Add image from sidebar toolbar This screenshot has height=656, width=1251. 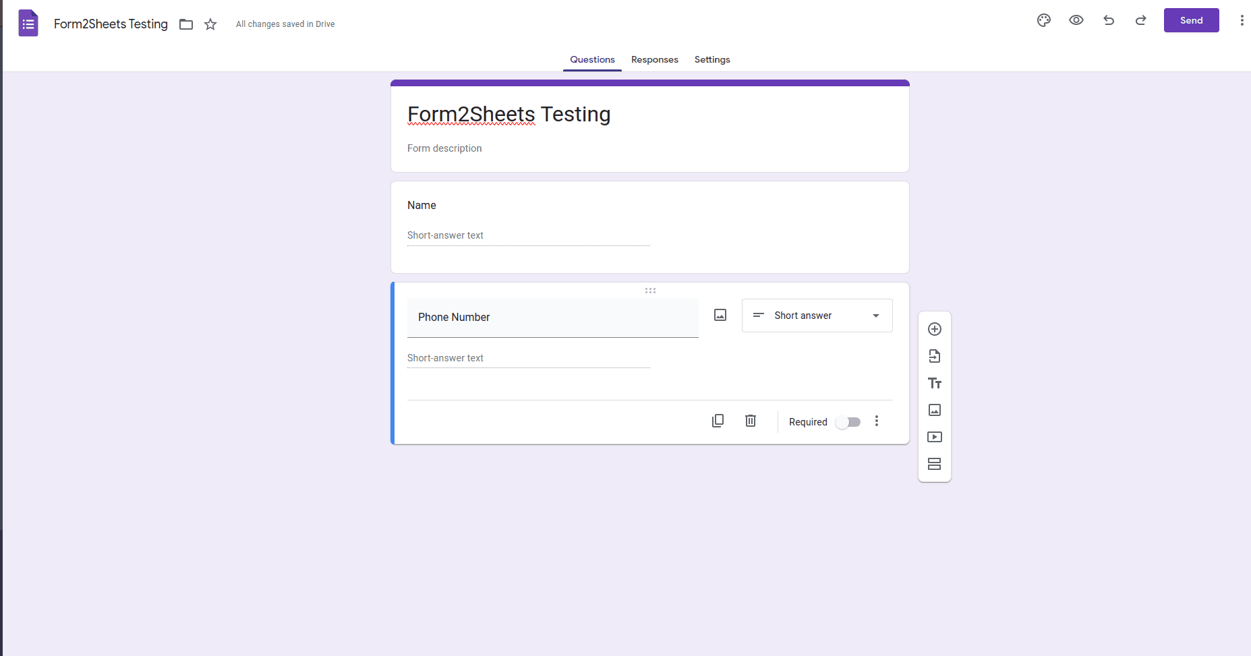click(x=935, y=410)
